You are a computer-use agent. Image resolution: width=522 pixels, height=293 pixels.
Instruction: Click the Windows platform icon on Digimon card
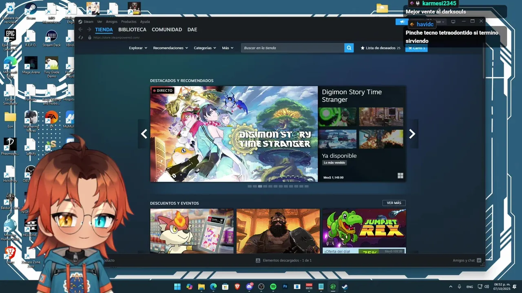click(x=400, y=176)
